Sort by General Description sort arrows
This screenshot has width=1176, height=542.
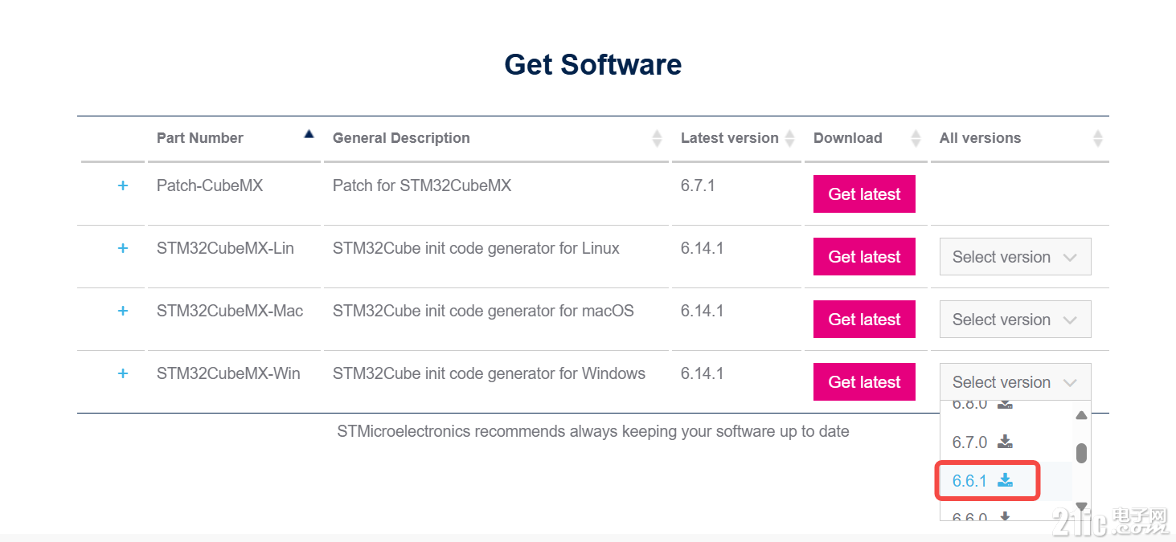(x=657, y=138)
